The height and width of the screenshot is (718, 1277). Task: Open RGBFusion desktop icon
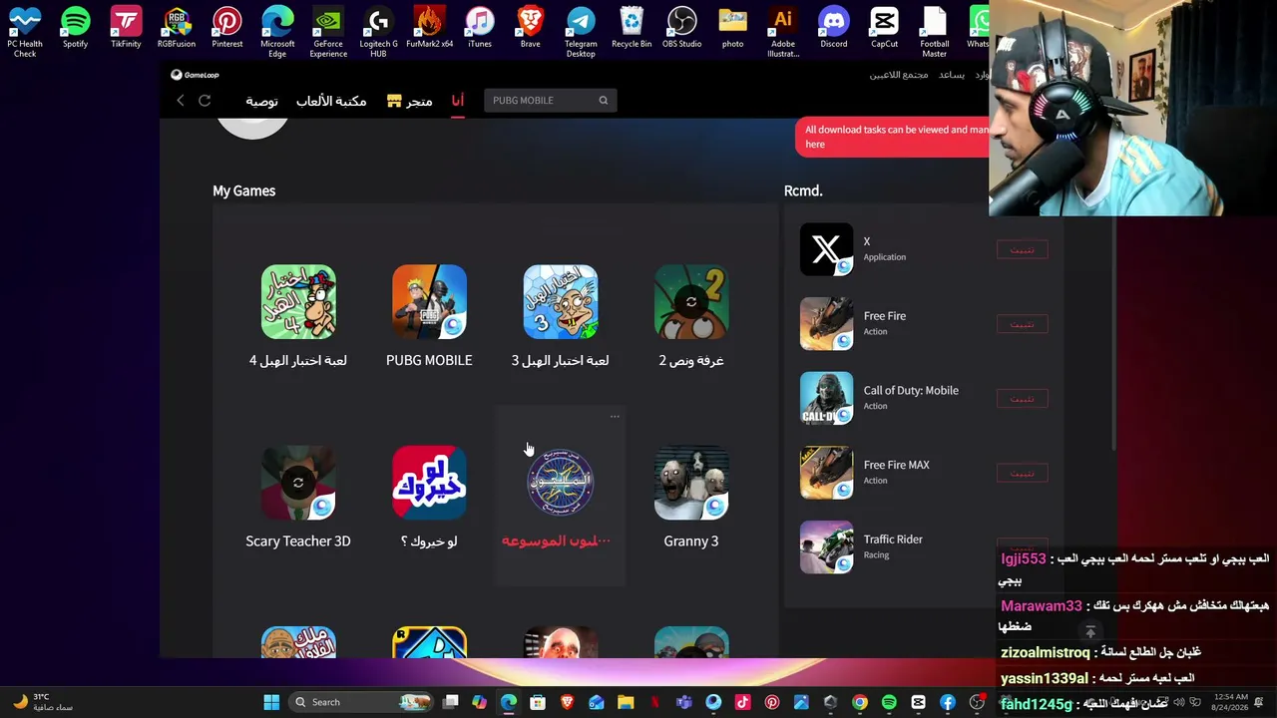(x=177, y=28)
